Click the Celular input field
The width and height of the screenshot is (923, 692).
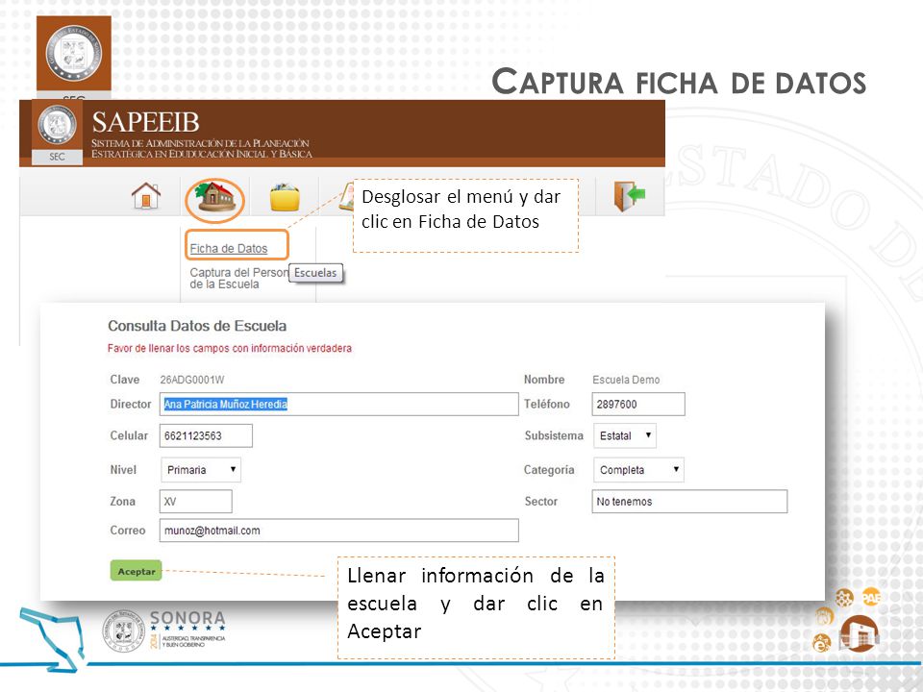[x=206, y=435]
